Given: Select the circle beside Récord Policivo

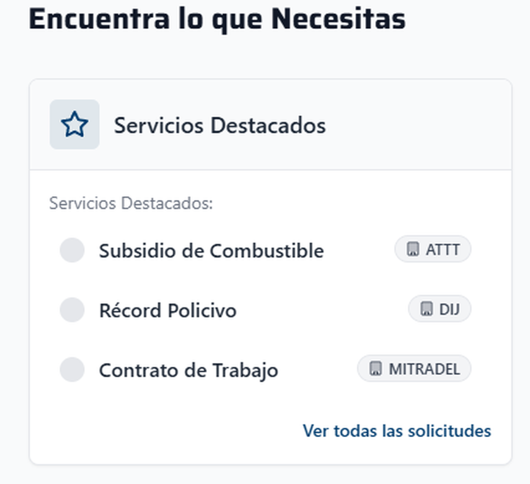Looking at the screenshot, I should 72,310.
